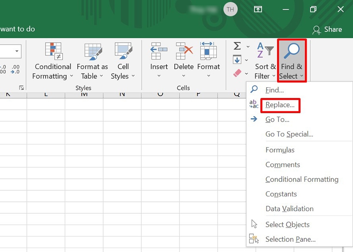Click the Format as Table icon

click(x=92, y=52)
